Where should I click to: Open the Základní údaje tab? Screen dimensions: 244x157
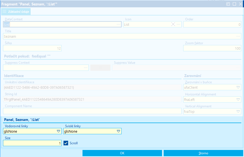(x=16, y=12)
